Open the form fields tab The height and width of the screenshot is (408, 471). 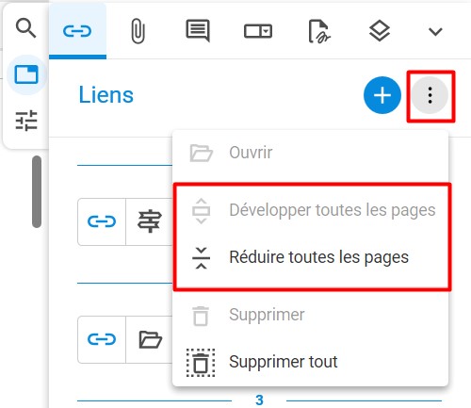[258, 31]
